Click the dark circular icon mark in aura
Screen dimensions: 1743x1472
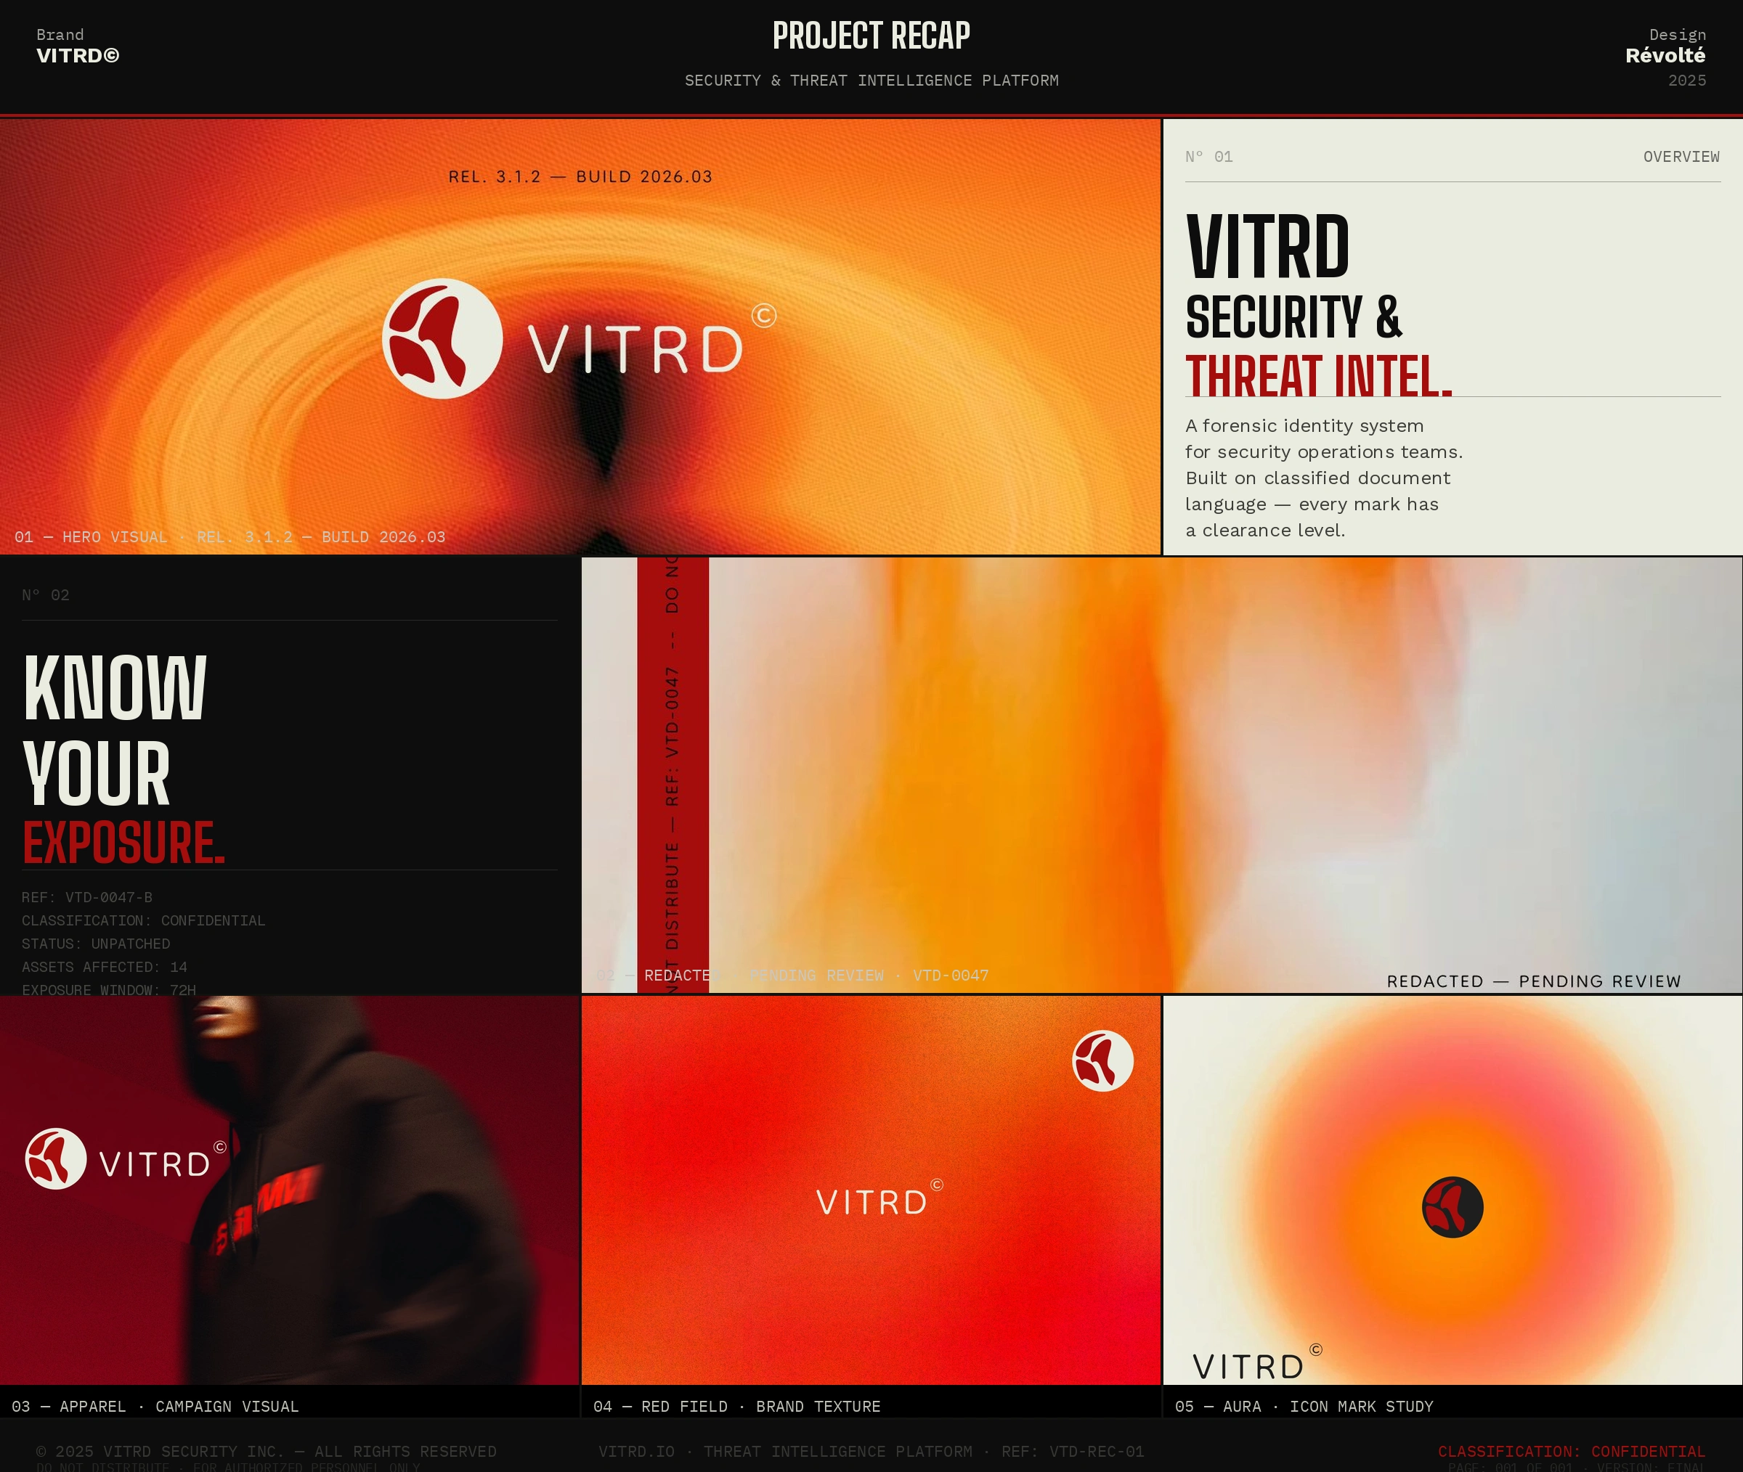pos(1452,1206)
